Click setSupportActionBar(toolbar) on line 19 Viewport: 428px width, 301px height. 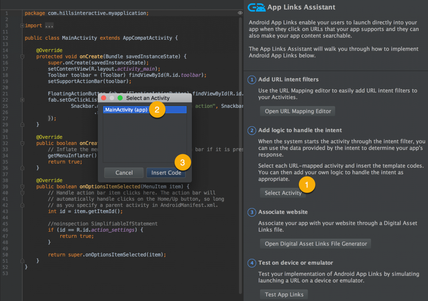pyautogui.click(x=89, y=82)
